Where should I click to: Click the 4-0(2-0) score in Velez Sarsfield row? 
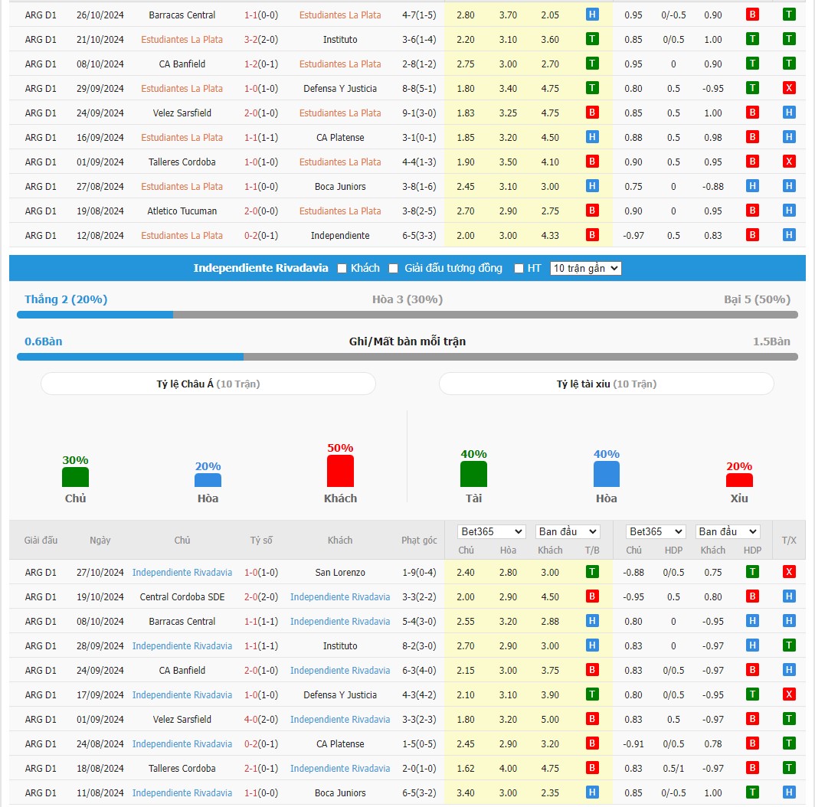point(261,719)
